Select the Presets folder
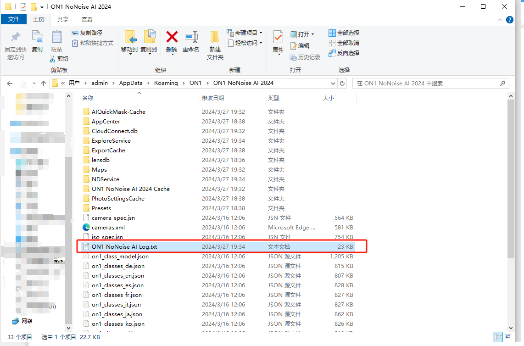The image size is (524, 346). [x=101, y=208]
